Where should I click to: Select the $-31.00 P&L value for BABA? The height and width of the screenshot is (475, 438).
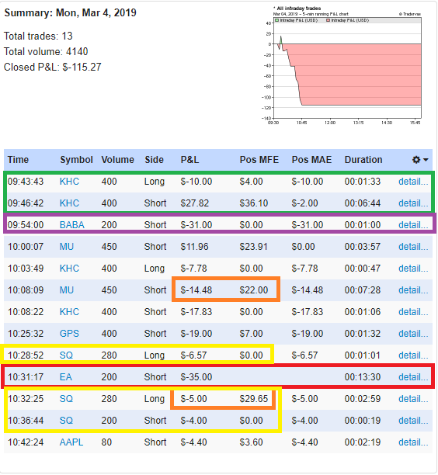click(x=196, y=225)
